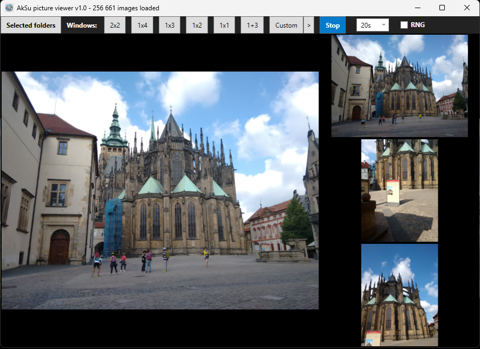The height and width of the screenshot is (349, 480).
Task: Select the bottom cathedral thumbnail against deep blue sky
Action: click(399, 295)
